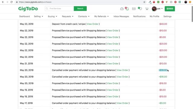Click the -$15.00 amount
The image size is (193, 109).
(163, 97)
